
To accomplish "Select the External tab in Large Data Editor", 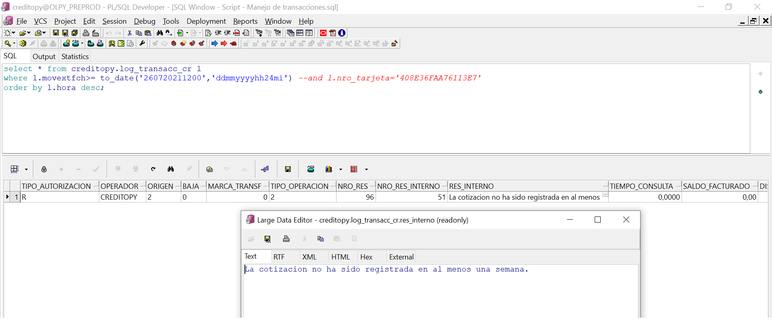I will coord(401,257).
